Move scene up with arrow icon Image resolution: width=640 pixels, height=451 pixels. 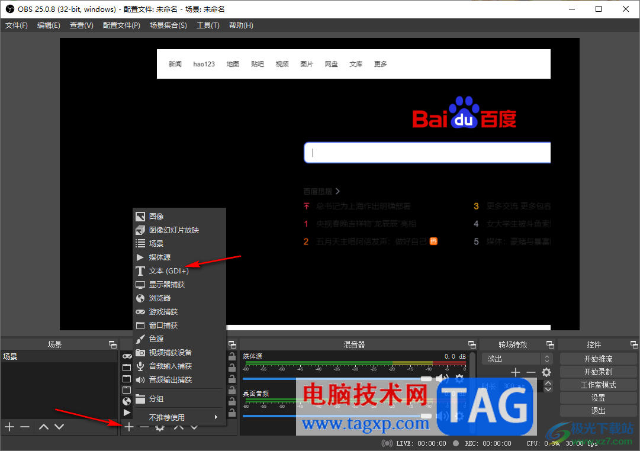44,427
